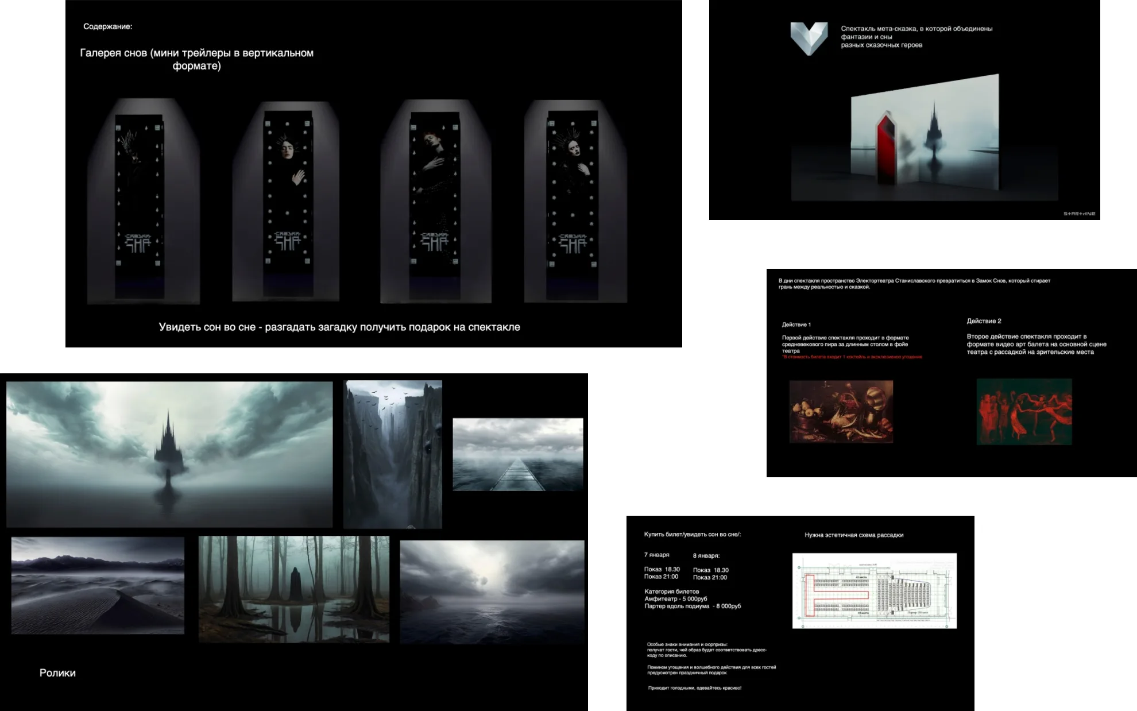Image resolution: width=1137 pixels, height=711 pixels.
Task: Click the hooded figure in forest image
Action: (x=294, y=589)
